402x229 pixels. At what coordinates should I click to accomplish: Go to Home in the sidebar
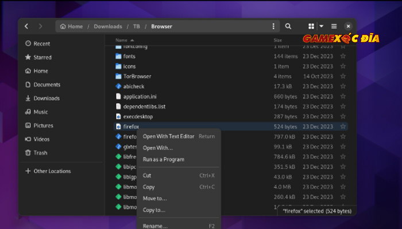(x=36, y=71)
